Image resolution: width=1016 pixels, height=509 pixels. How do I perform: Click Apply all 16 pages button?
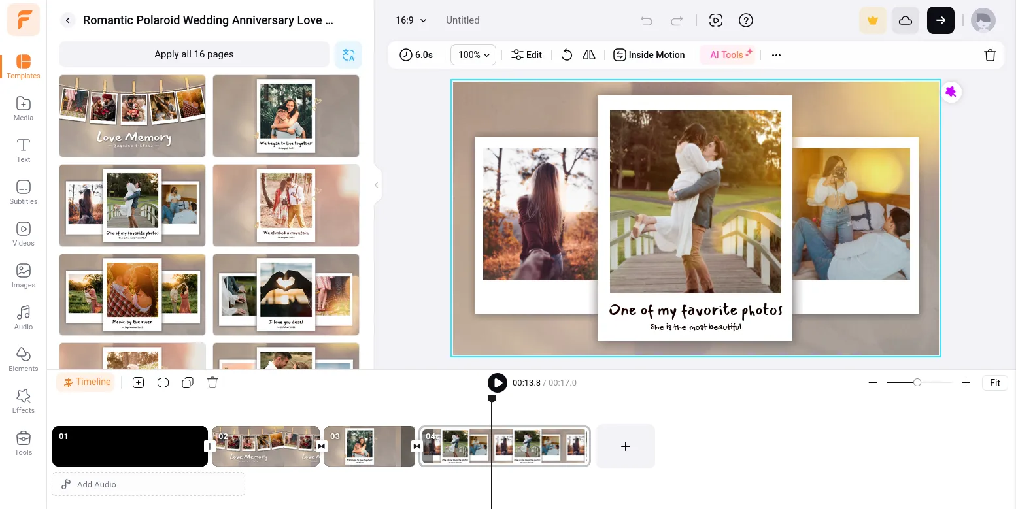pos(194,54)
